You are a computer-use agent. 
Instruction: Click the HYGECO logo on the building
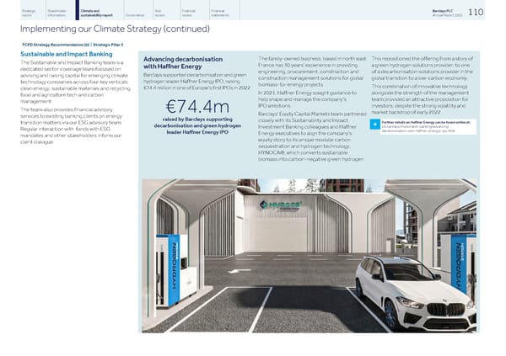278,204
